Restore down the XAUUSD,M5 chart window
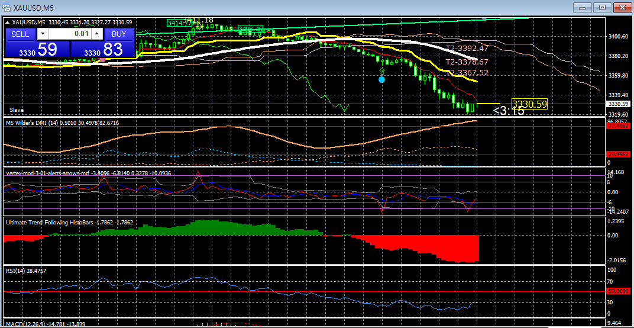The width and height of the screenshot is (634, 328). click(x=603, y=7)
